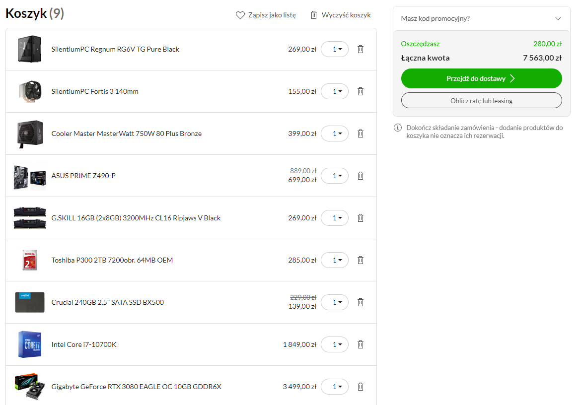Click the 1 849,00 zł price
Image resolution: width=582 pixels, height=405 pixels.
pos(299,344)
